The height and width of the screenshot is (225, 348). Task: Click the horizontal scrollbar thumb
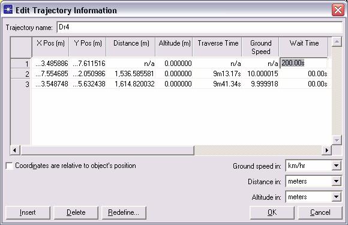107,150
